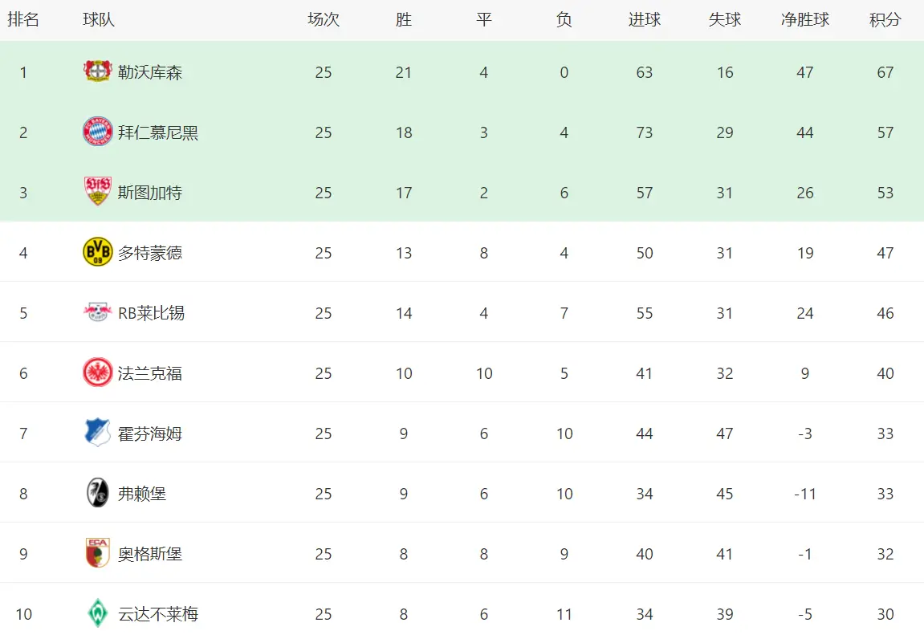This screenshot has height=639, width=924.
Task: Click the FC Augsburg FCA crest
Action: (x=98, y=553)
